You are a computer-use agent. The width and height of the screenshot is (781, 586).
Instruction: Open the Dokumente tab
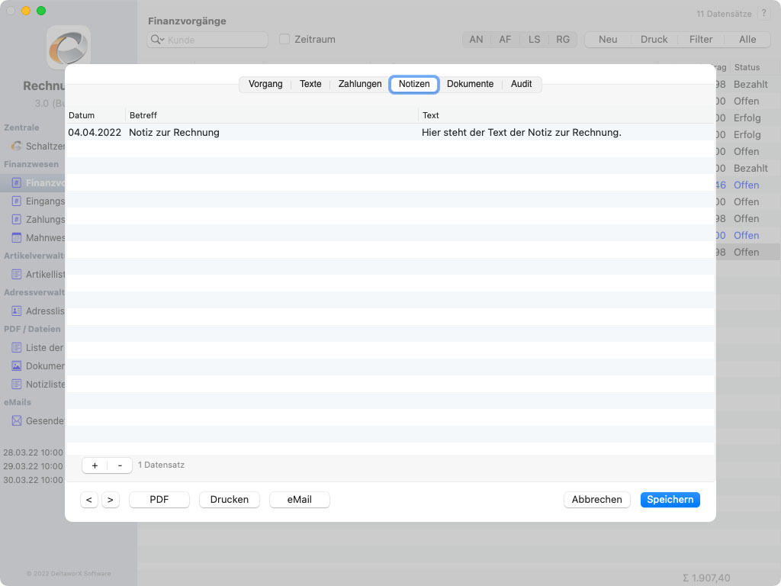coord(470,84)
